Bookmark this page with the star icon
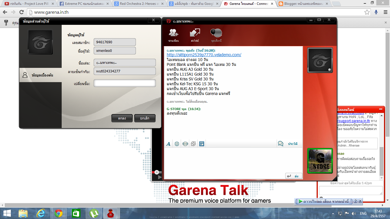The image size is (390, 219). point(367,12)
